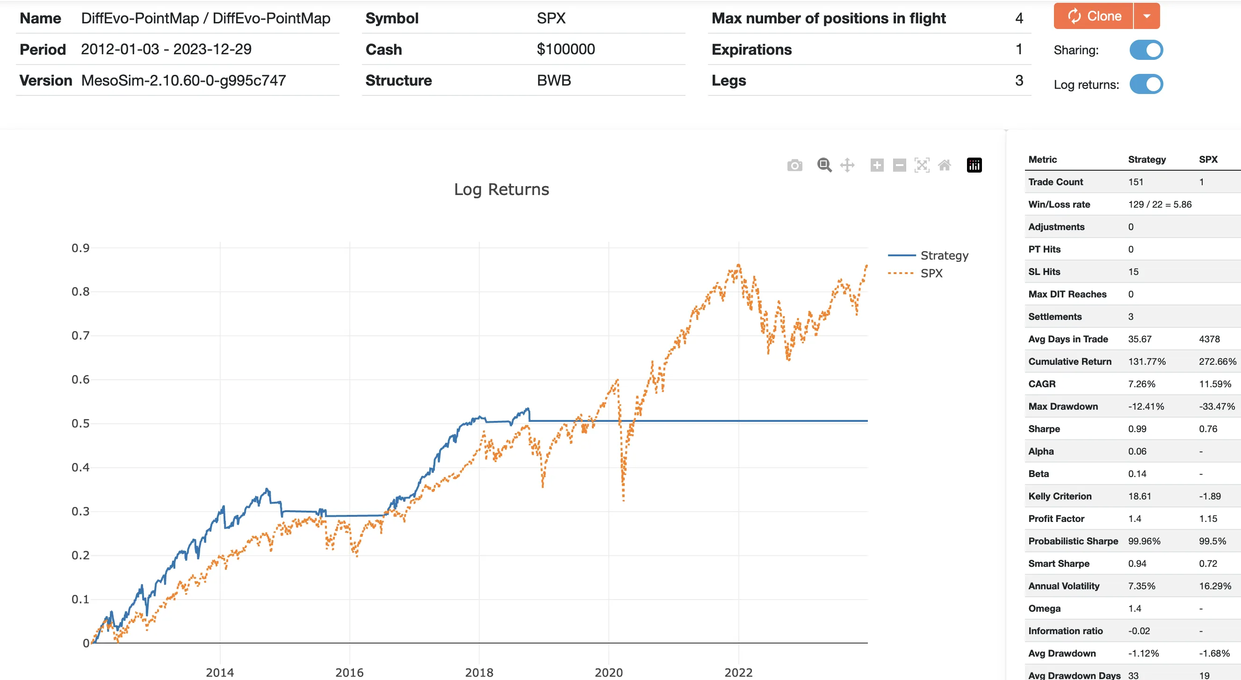This screenshot has height=680, width=1241.
Task: Click the Metric column header
Action: [x=1043, y=159]
